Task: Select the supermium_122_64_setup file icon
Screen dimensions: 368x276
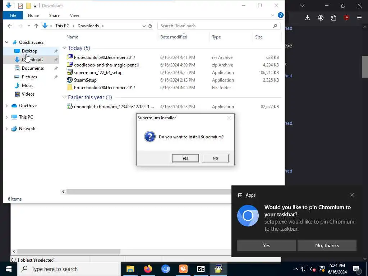Action: pos(70,72)
